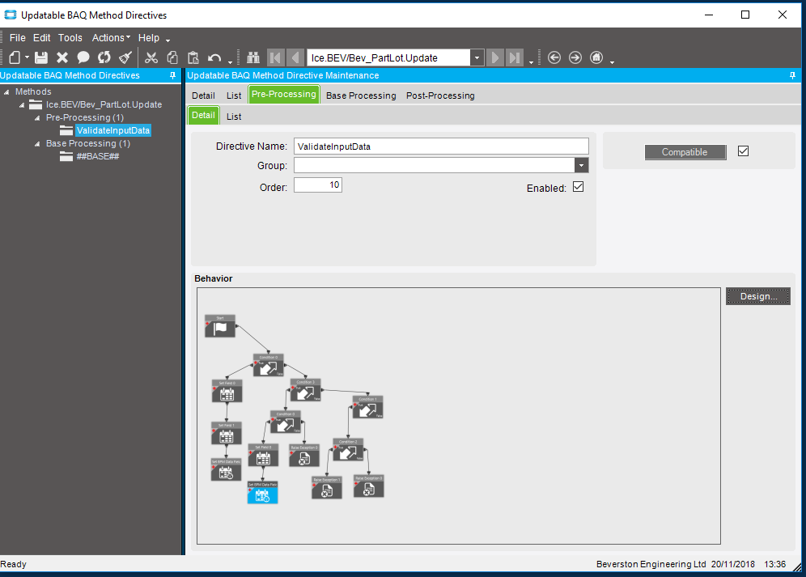Pin the Method Directive Maintenance panel
Screen dimensions: 806x577
[792, 75]
